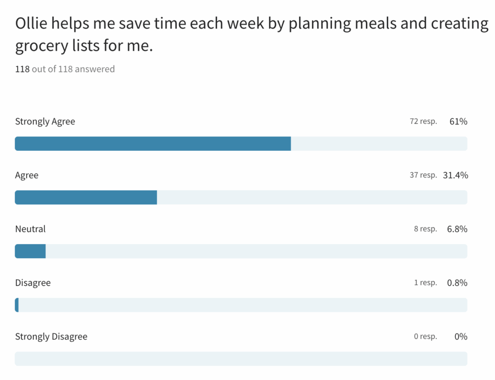Click the "118 out of 118 answered" text
Viewport: 495px width, 380px height.
click(x=65, y=69)
